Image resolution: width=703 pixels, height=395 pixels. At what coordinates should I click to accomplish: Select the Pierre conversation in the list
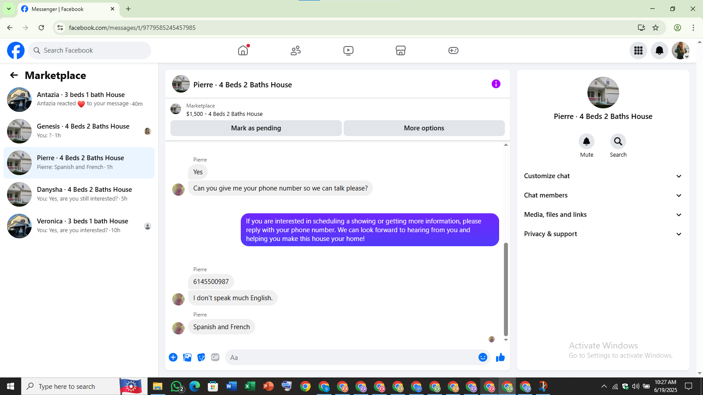(x=79, y=163)
